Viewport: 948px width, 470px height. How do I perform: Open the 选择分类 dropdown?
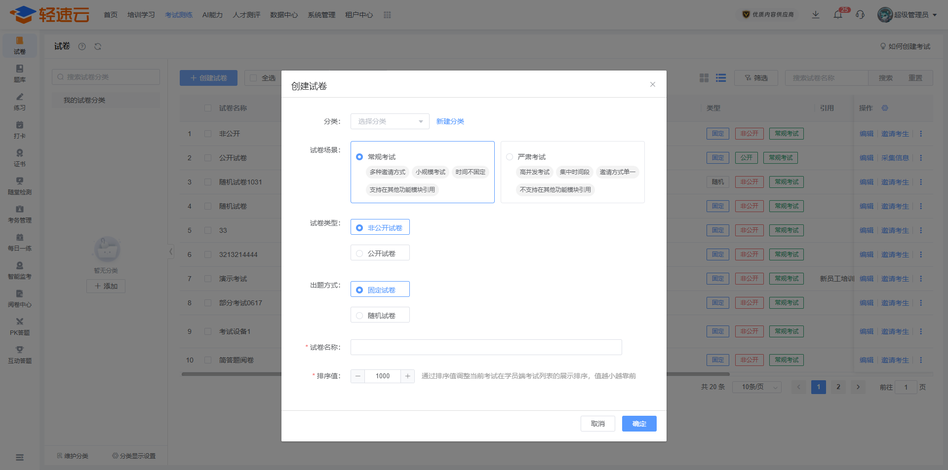tap(390, 121)
